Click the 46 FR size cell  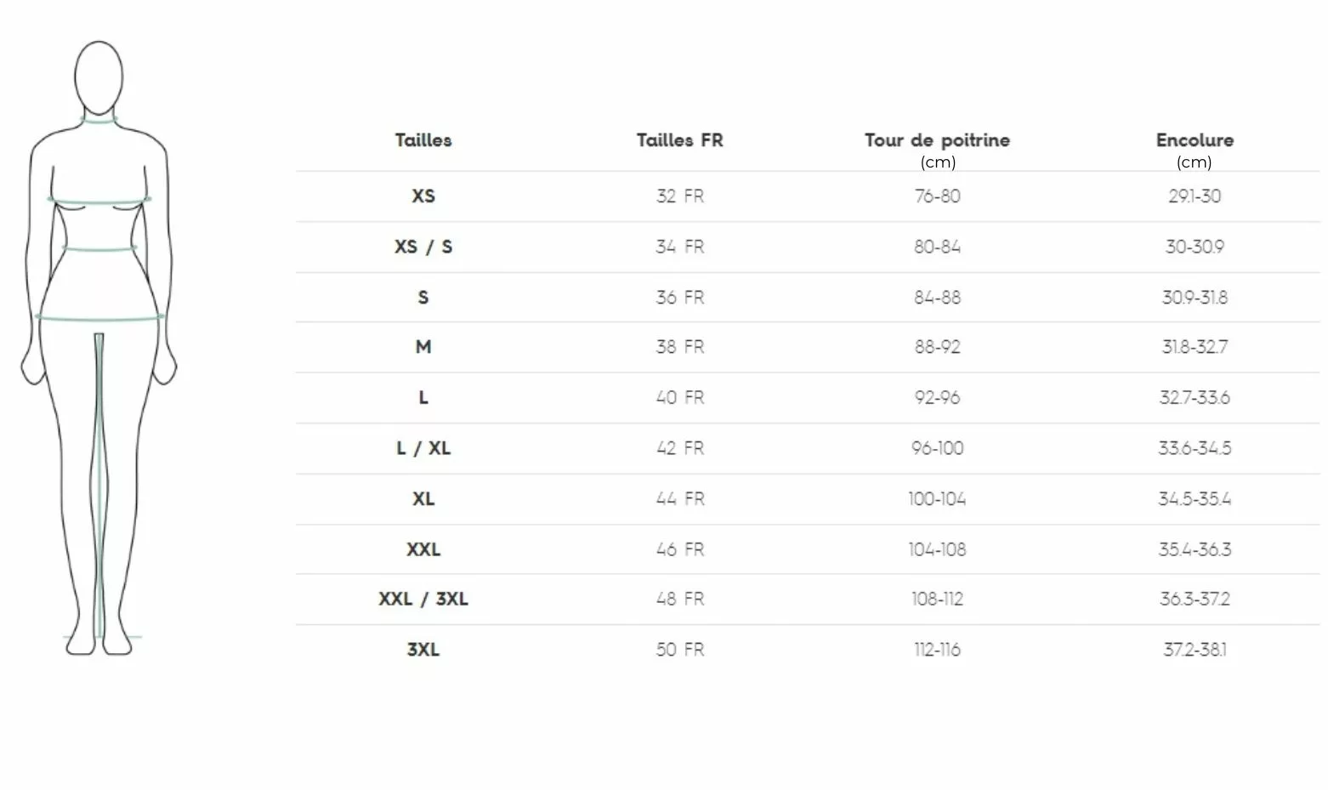pos(680,549)
